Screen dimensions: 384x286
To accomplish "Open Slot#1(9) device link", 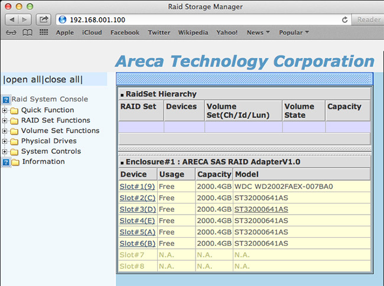I will pyautogui.click(x=137, y=186).
